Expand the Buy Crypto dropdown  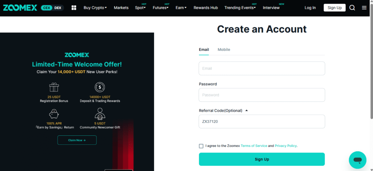point(95,8)
